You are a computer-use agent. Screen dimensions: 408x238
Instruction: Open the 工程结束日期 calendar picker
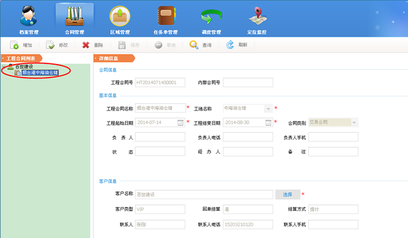click(268, 122)
